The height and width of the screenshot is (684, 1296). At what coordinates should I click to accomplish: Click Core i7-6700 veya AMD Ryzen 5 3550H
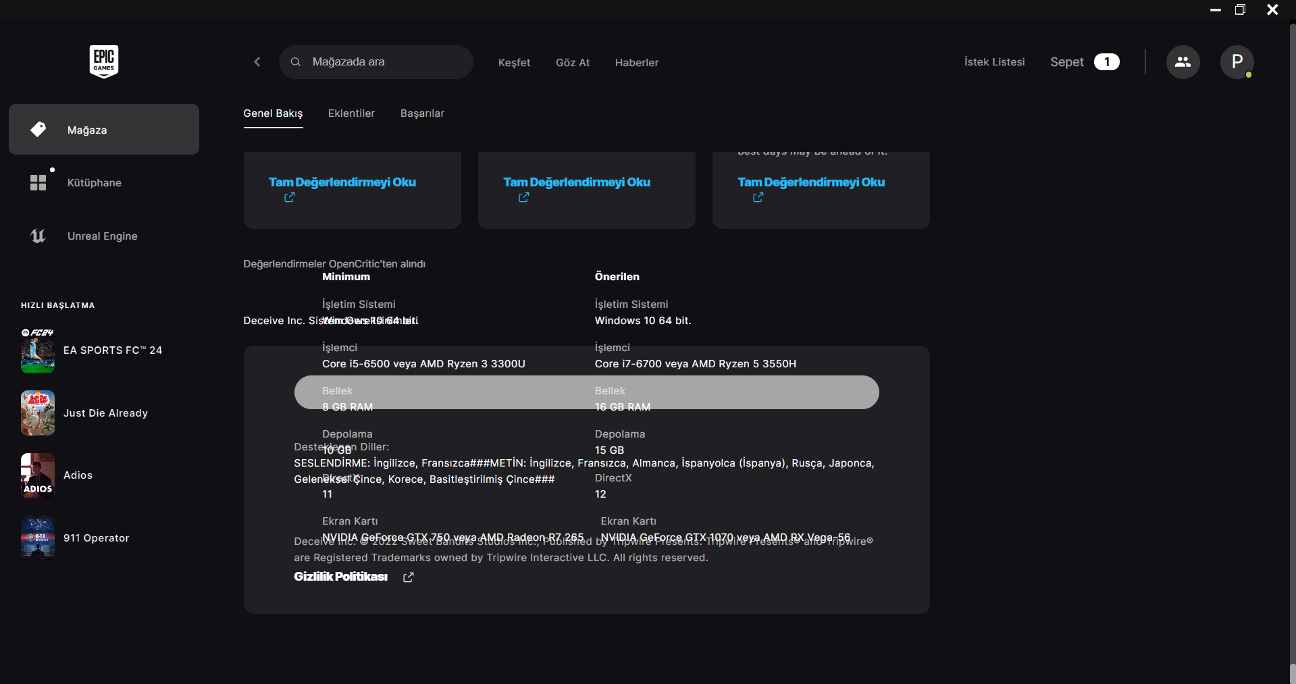pos(696,364)
